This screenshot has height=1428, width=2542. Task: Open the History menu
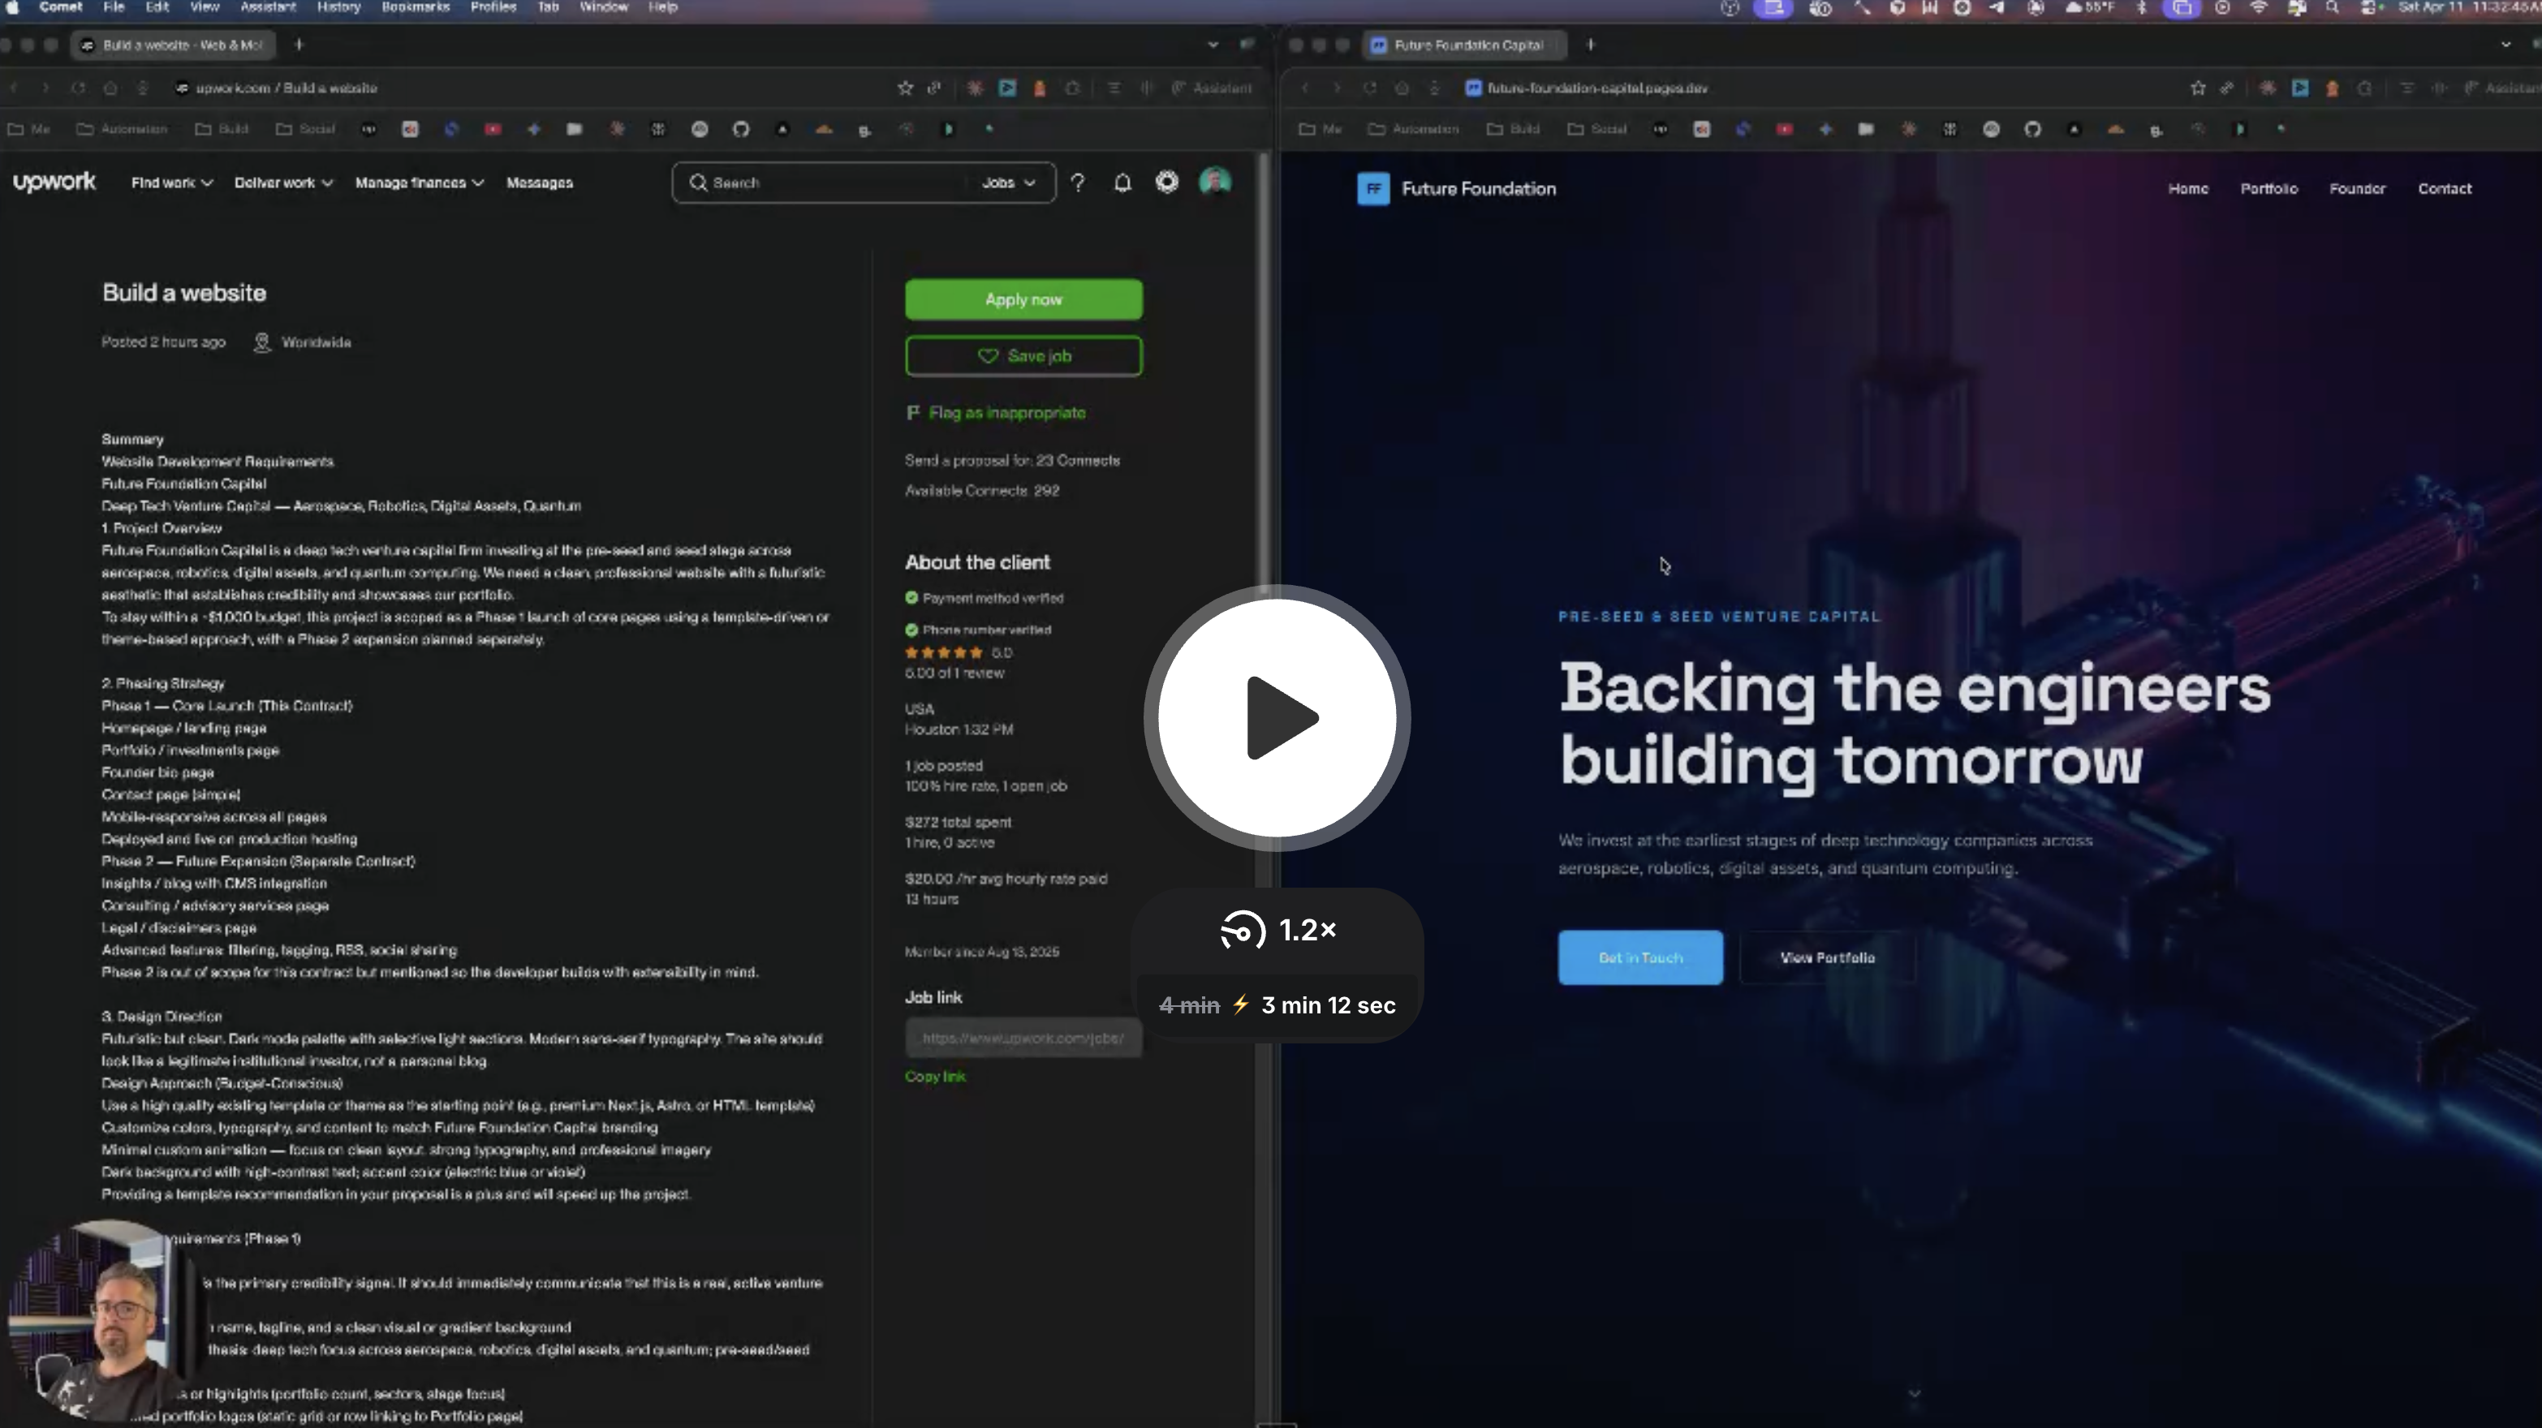338,7
